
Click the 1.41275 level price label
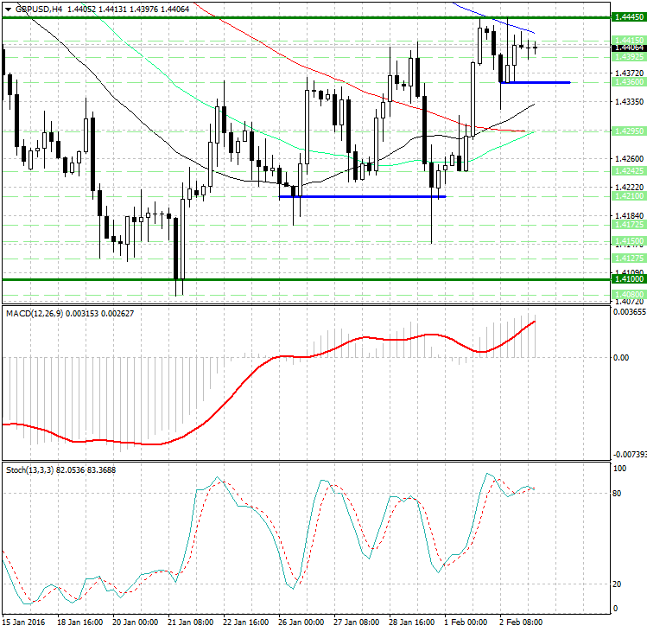629,259
